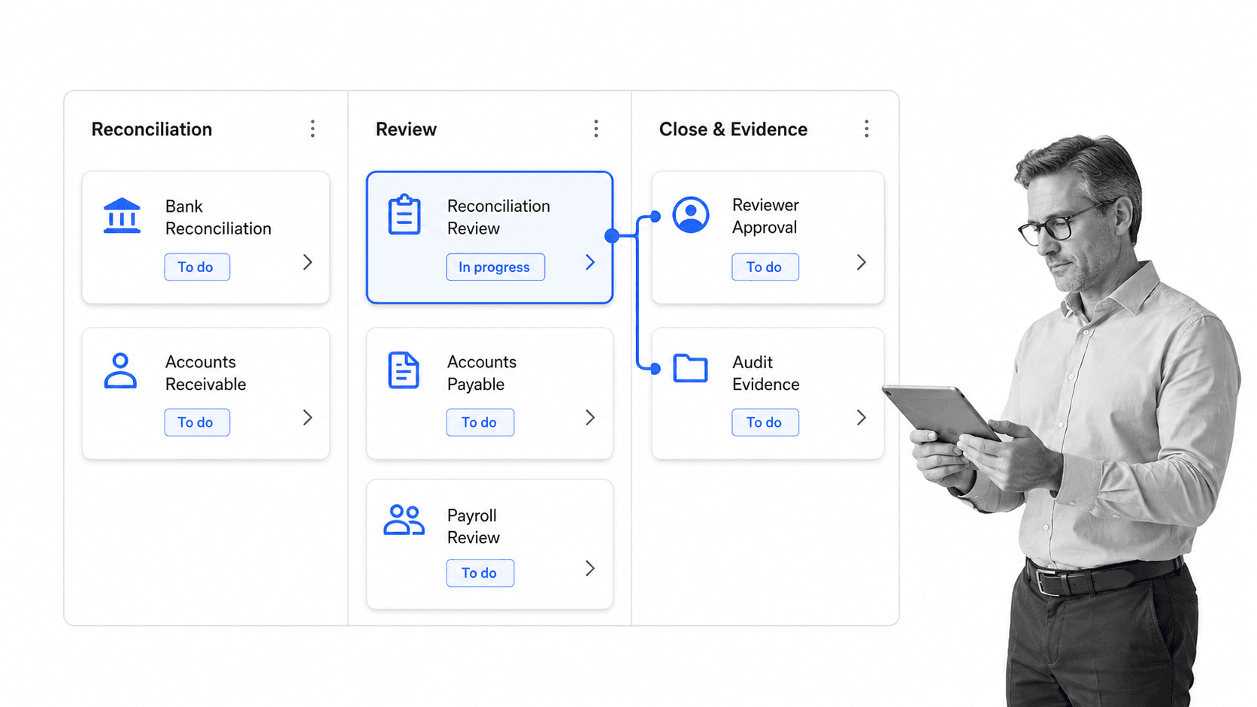Click connector endpoint dot beside Audit Evidence
Viewport: 1257px width, 707px height.
tap(656, 369)
